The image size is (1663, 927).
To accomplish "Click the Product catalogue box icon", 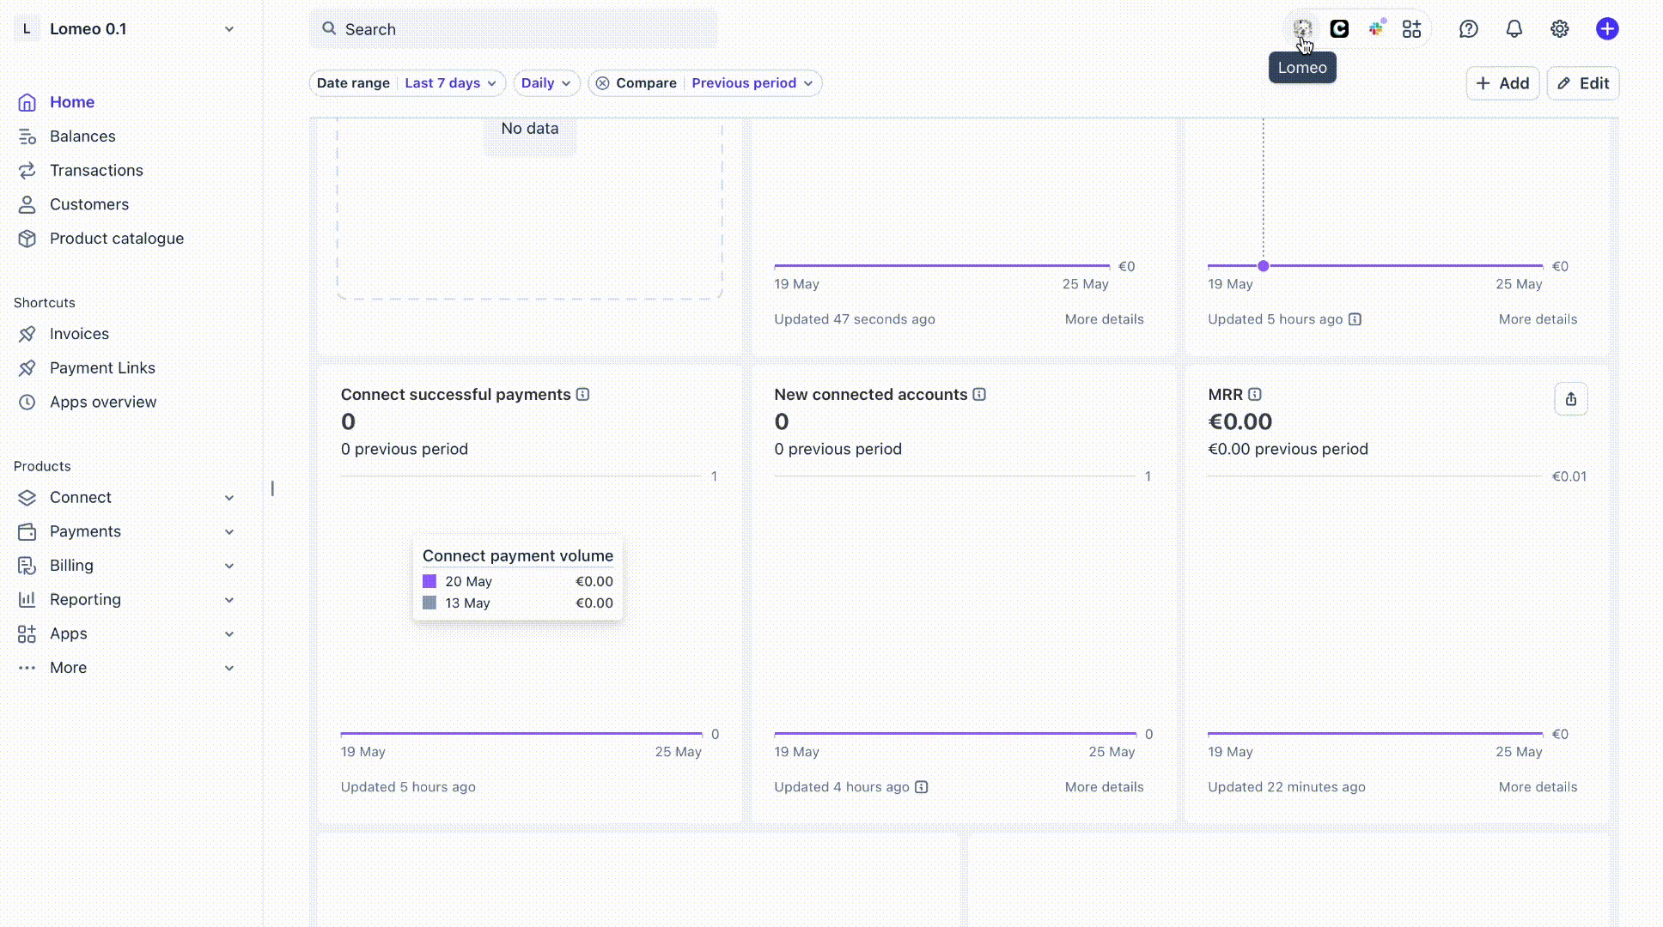I will 27,239.
